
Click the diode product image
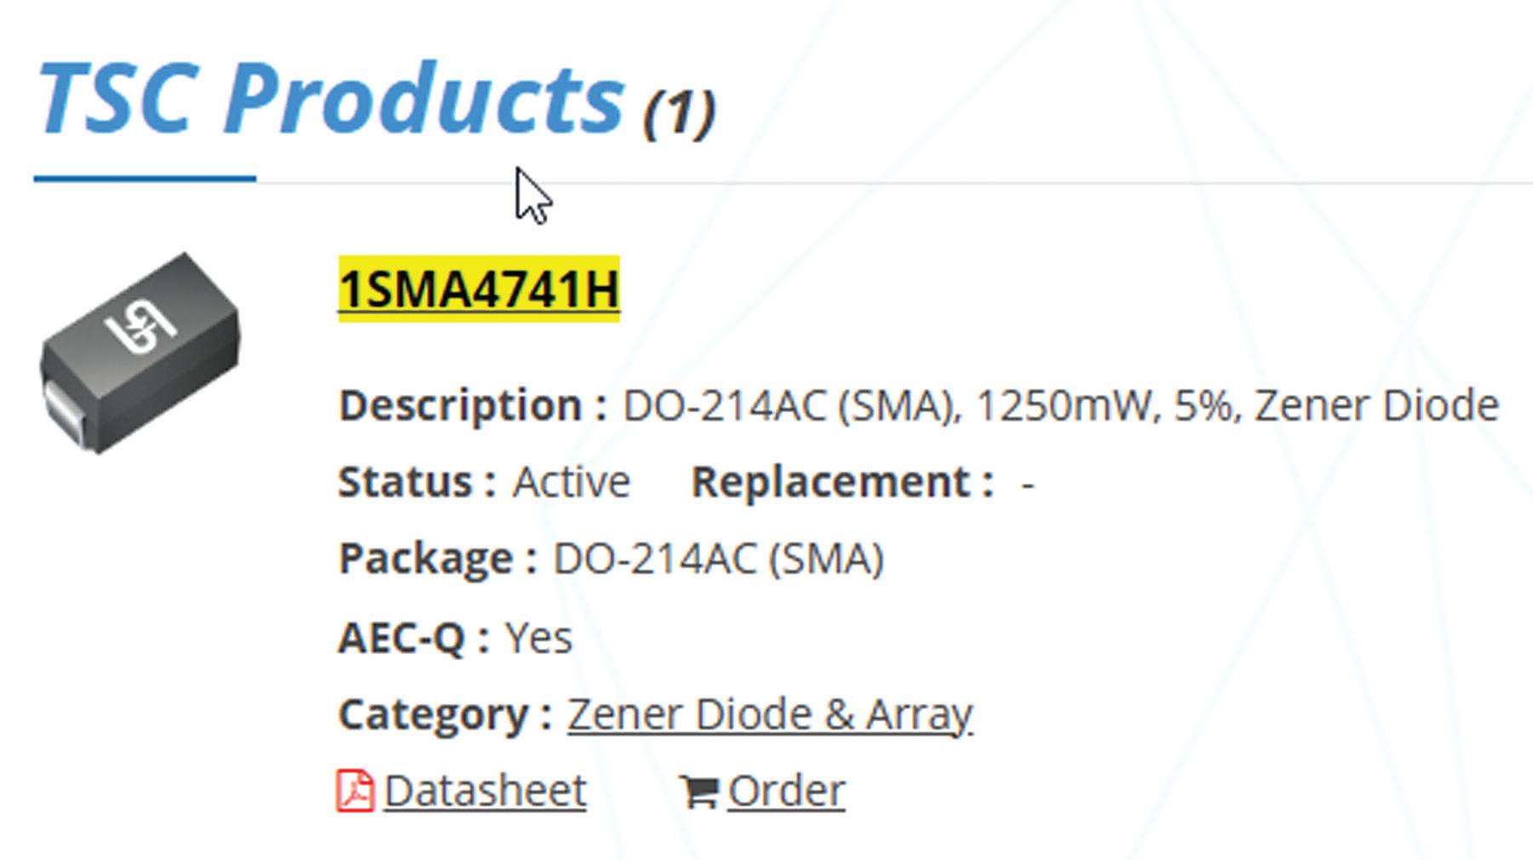(x=141, y=353)
